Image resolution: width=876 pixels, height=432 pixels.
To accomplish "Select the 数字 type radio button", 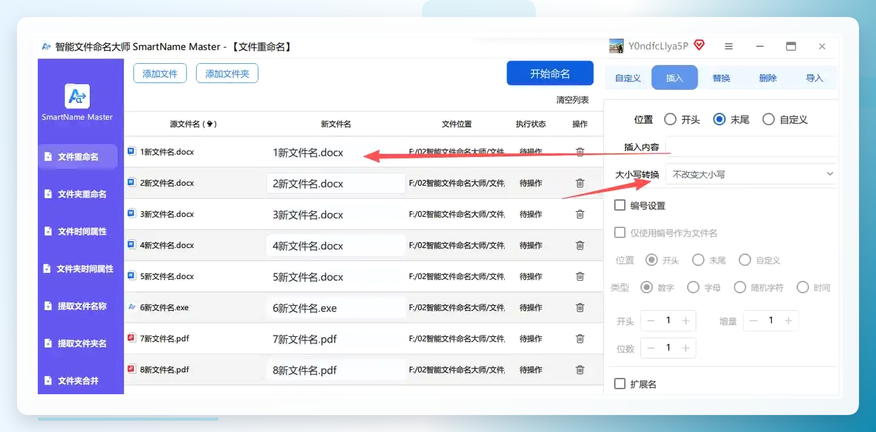I will click(647, 287).
